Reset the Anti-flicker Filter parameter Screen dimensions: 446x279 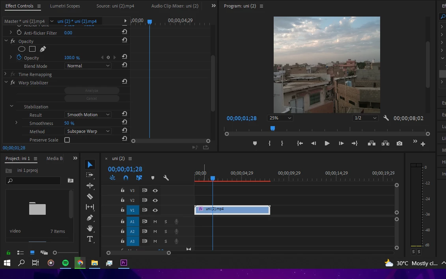(124, 32)
